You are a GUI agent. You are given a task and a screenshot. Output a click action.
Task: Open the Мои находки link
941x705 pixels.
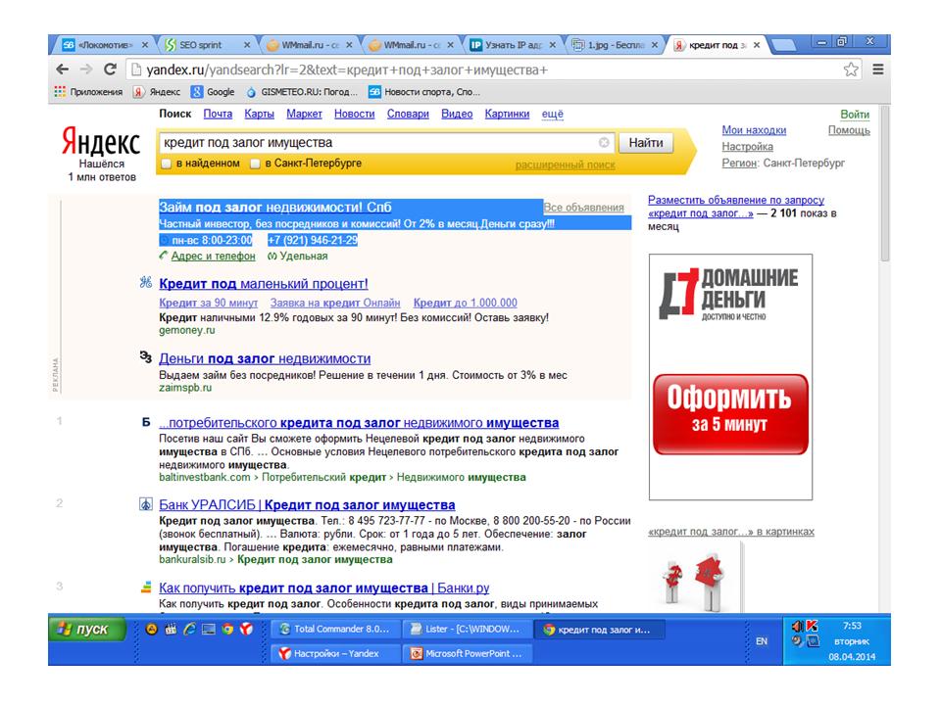pyautogui.click(x=754, y=130)
